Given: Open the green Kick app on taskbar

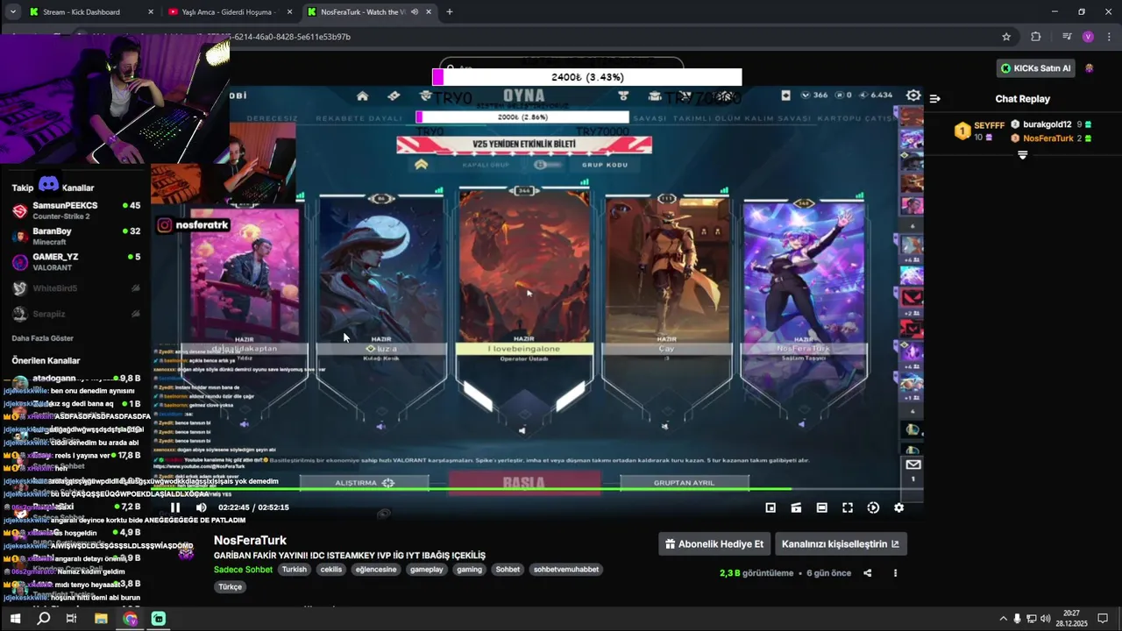Looking at the screenshot, I should click(159, 619).
